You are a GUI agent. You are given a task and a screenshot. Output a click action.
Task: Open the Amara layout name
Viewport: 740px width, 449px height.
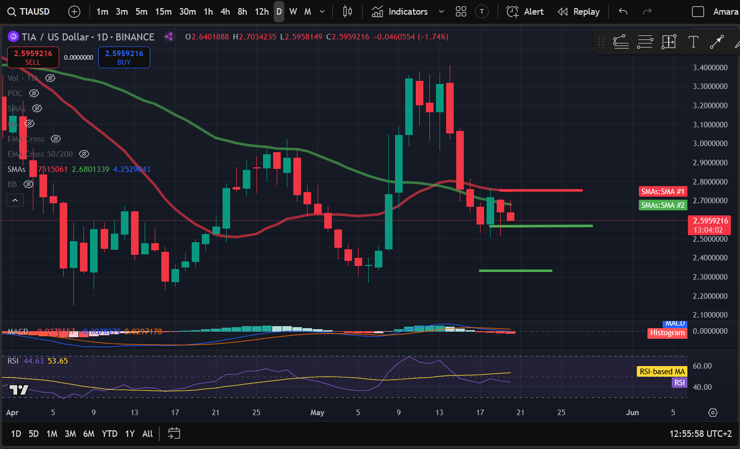pyautogui.click(x=725, y=12)
